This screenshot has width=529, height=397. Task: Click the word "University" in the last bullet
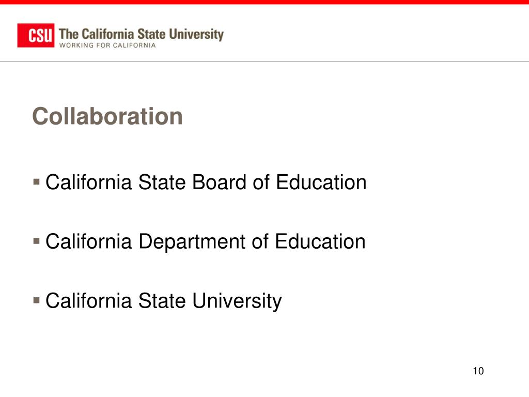(x=237, y=301)
